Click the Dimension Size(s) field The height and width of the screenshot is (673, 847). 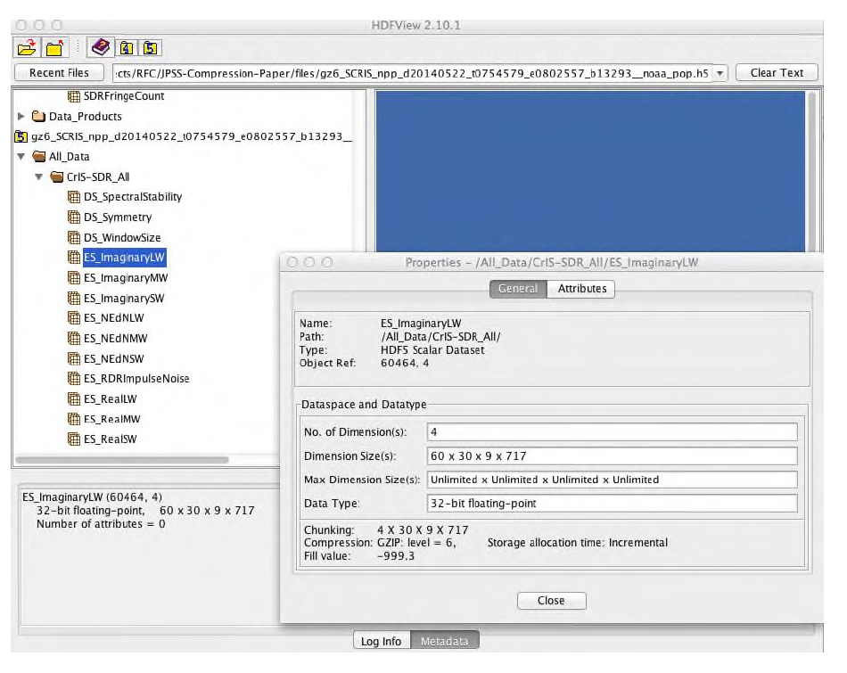611,456
